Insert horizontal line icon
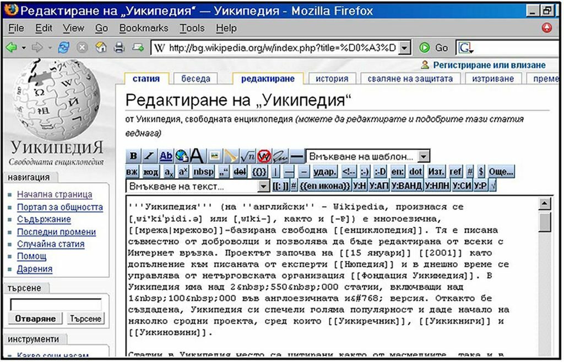This screenshot has height=362, width=564. pos(297,156)
